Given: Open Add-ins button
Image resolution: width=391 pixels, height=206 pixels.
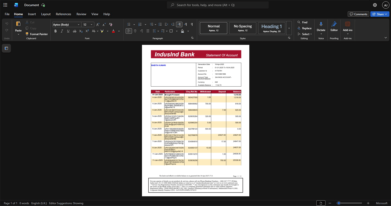Looking at the screenshot, I should tap(347, 27).
